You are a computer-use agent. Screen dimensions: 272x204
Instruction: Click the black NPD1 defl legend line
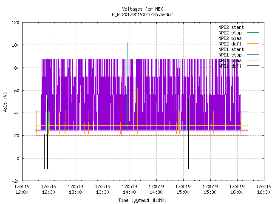click(253, 66)
